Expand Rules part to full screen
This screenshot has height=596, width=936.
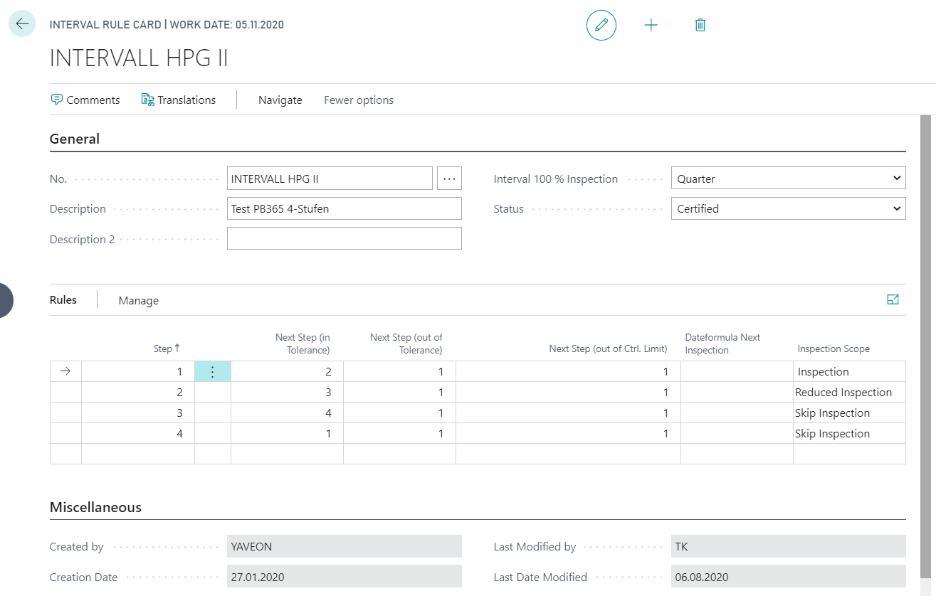(893, 300)
